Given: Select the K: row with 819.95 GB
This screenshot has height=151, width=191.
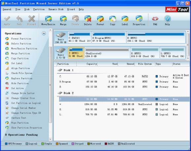Looking at the screenshot, I should 124,109.
